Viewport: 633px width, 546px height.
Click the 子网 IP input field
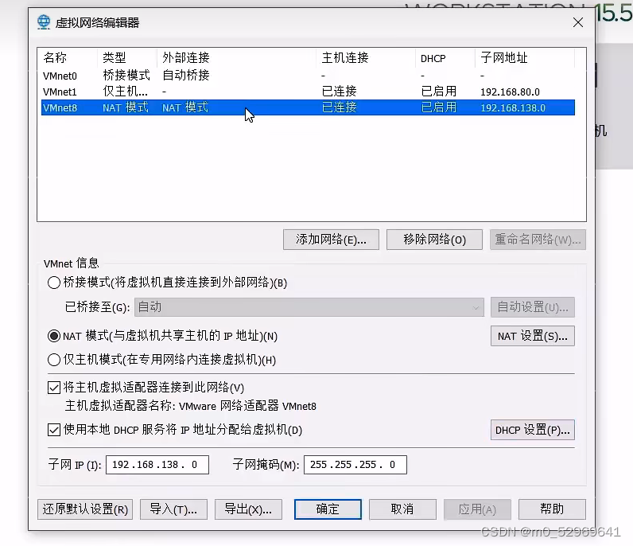coord(157,465)
